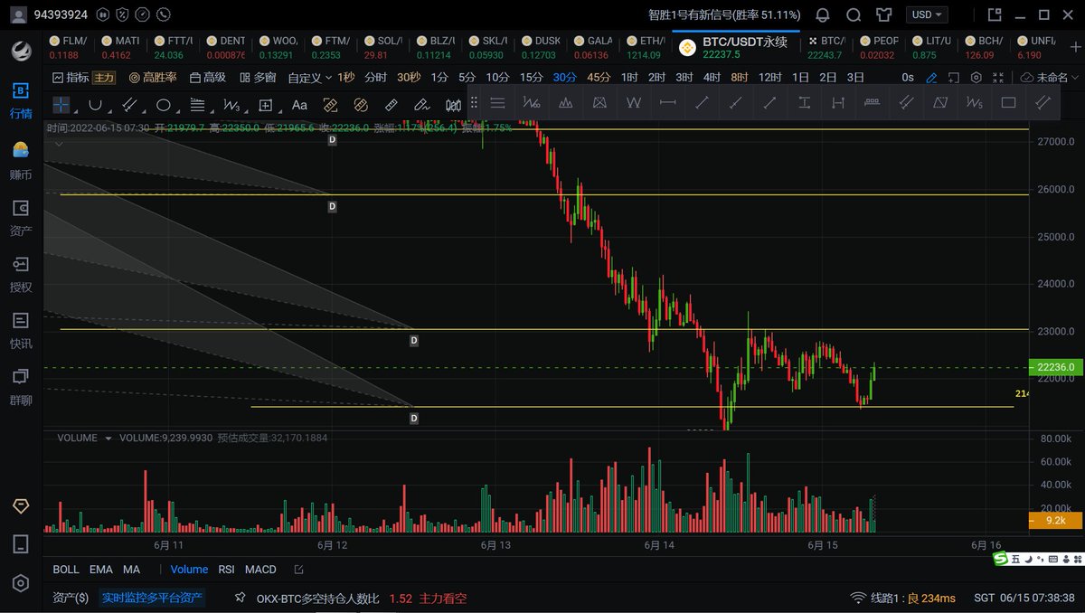Image resolution: width=1085 pixels, height=613 pixels.
Task: Expand the 自定义 custom interval dropdown
Action: (309, 78)
